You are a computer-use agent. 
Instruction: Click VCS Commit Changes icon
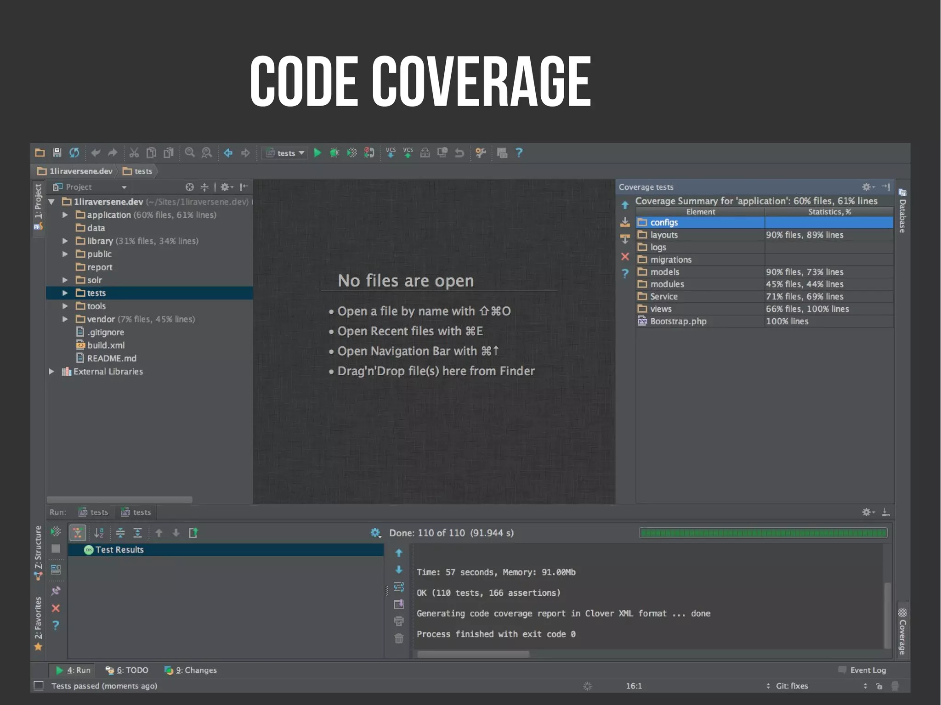coord(408,153)
